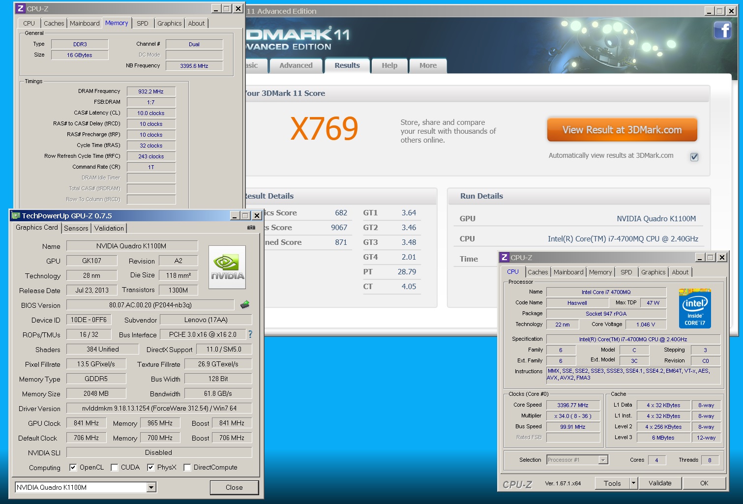Maximize the 3DMark 11 window
Viewport: 743px width, 504px height.
[719, 11]
